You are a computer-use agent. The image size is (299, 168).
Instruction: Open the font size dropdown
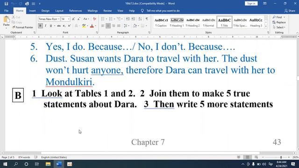(69, 19)
